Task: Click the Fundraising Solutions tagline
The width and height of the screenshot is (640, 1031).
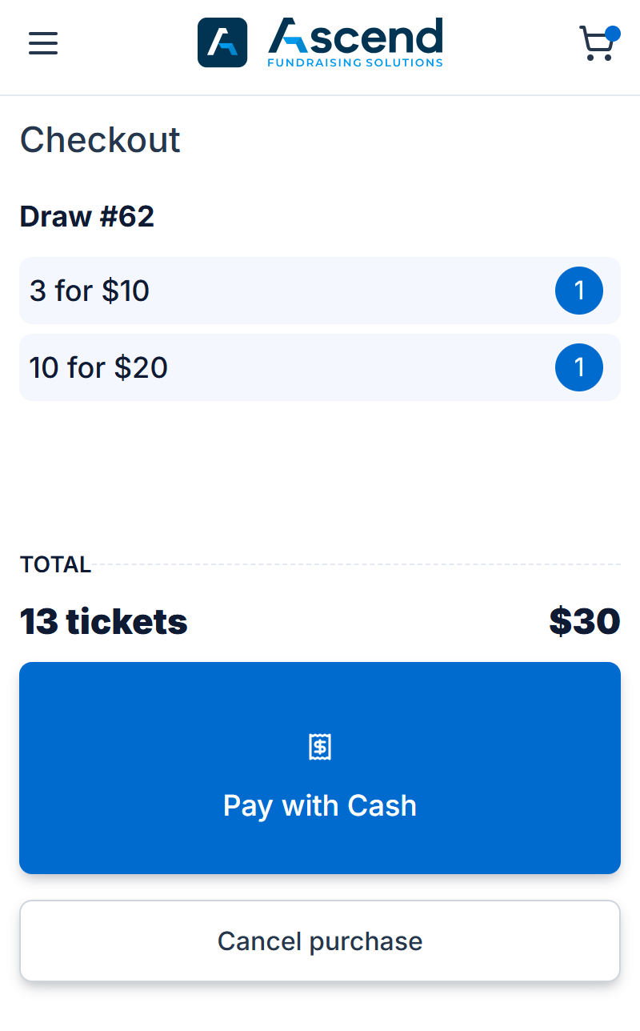Action: 355,62
